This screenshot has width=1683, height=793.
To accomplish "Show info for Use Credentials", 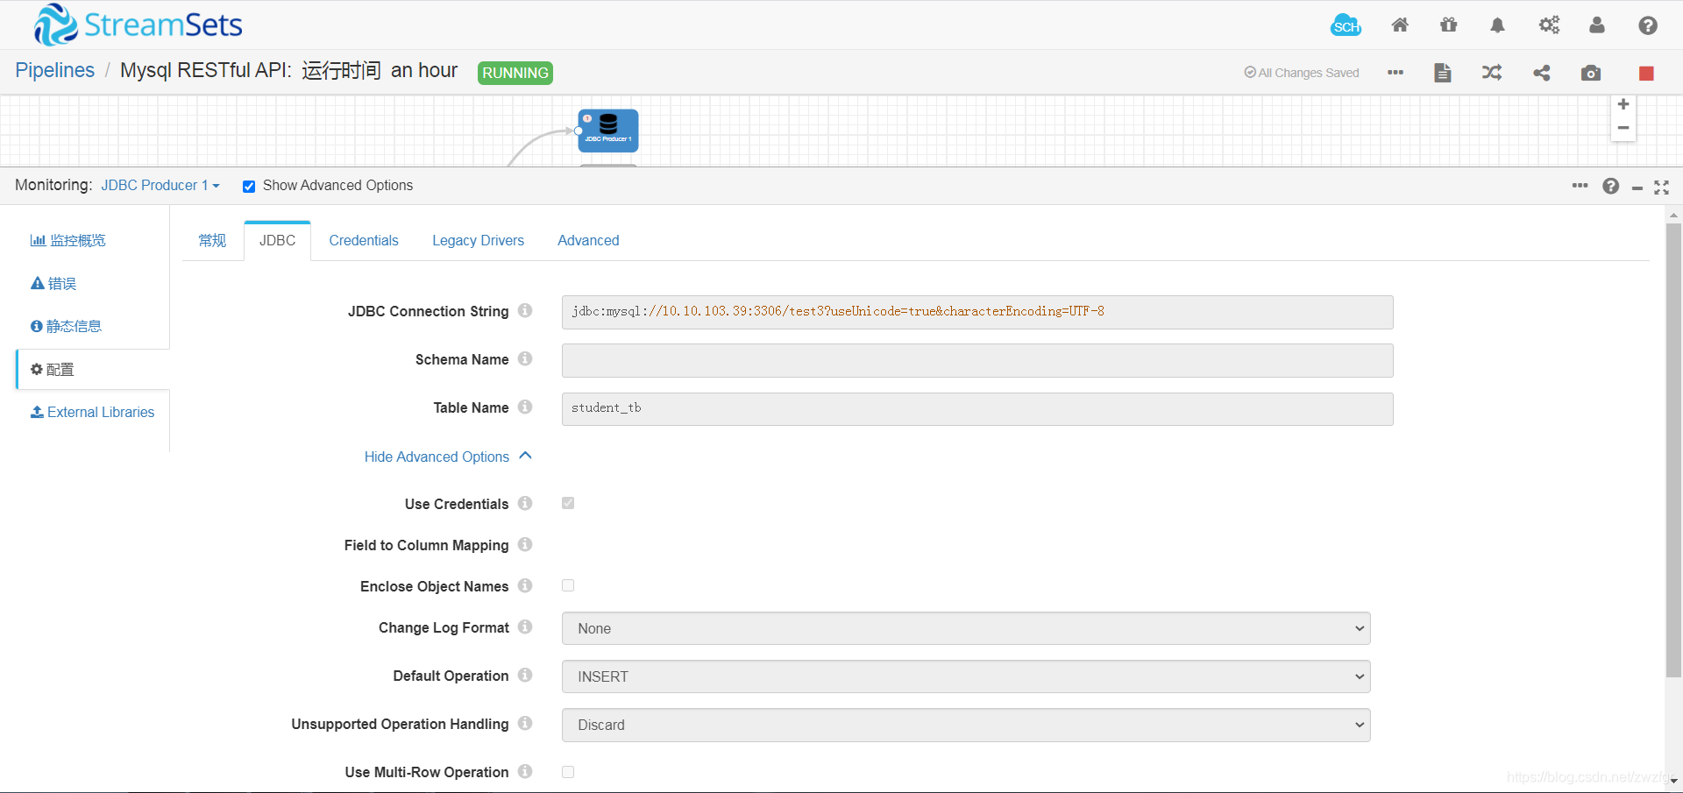I will [x=525, y=503].
